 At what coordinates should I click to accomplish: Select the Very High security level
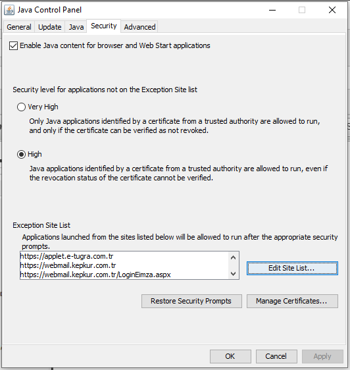pos(21,107)
